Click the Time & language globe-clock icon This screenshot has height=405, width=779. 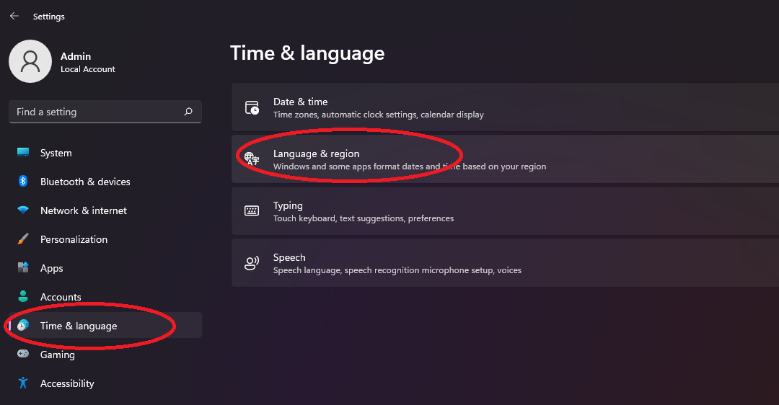click(x=23, y=325)
